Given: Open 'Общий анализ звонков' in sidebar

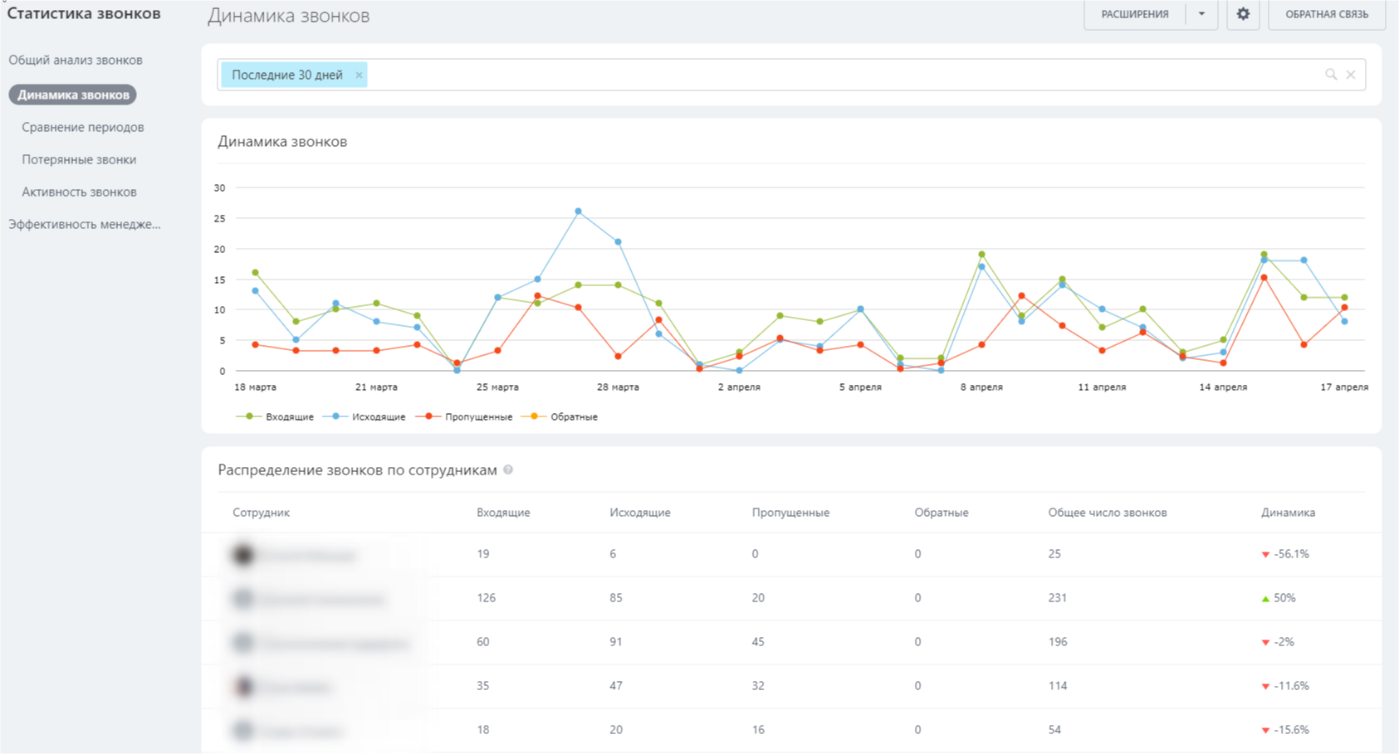Looking at the screenshot, I should coord(76,60).
